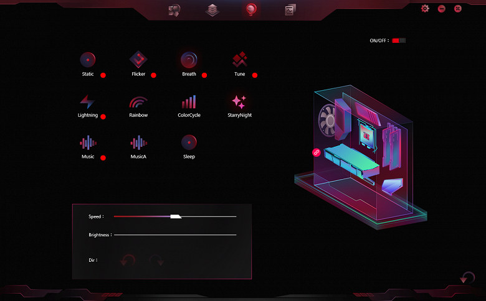This screenshot has height=301, width=486.
Task: Set direction to counterclockwise arrow
Action: pos(127,260)
